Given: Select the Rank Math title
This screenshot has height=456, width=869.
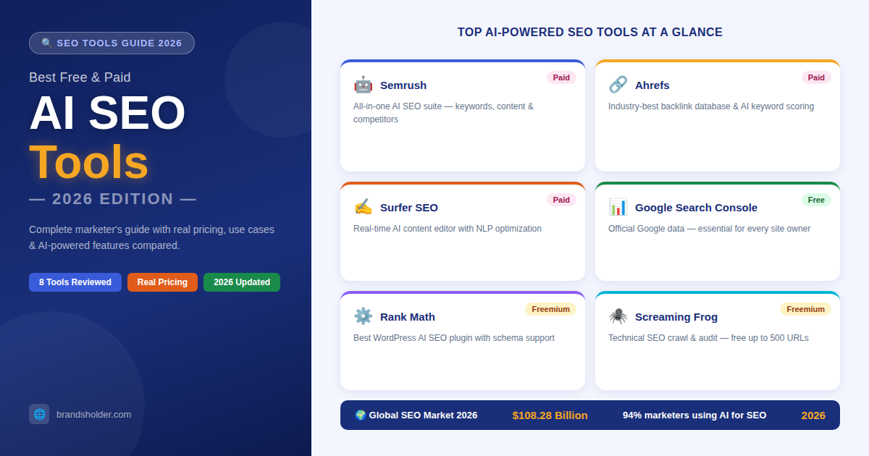Looking at the screenshot, I should pos(408,317).
